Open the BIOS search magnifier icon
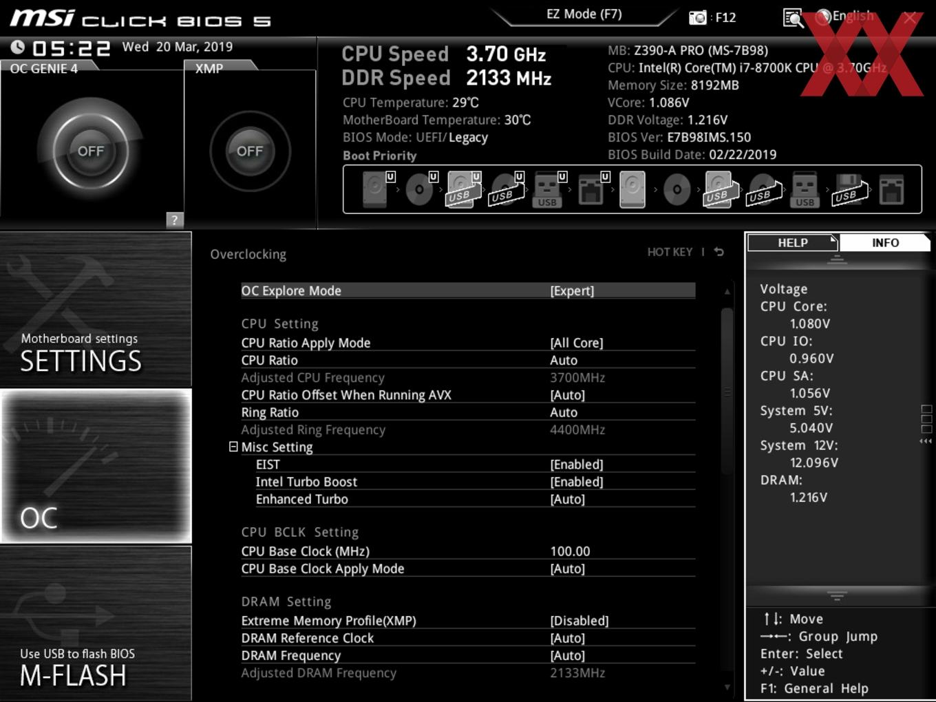This screenshot has height=702, width=936. click(x=793, y=18)
